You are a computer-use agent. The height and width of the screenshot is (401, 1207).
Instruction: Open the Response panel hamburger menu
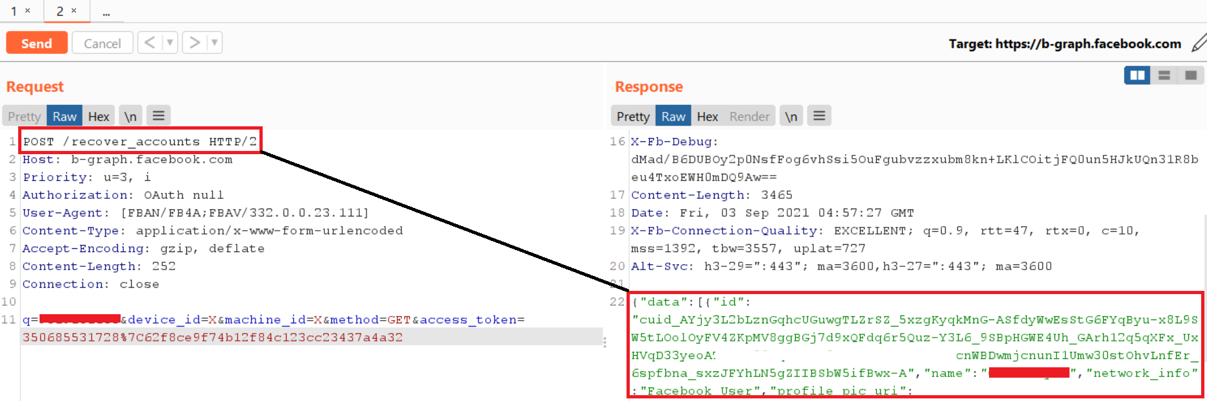tap(819, 116)
